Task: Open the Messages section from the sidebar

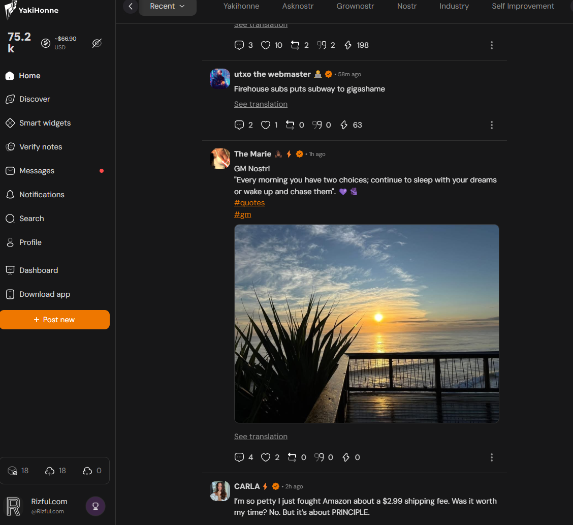Action: 36,171
